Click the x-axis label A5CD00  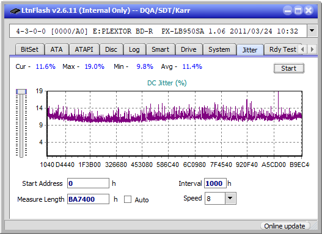[x=274, y=165]
